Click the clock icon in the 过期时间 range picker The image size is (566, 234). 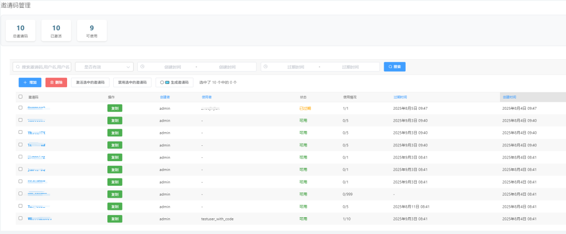click(x=266, y=67)
